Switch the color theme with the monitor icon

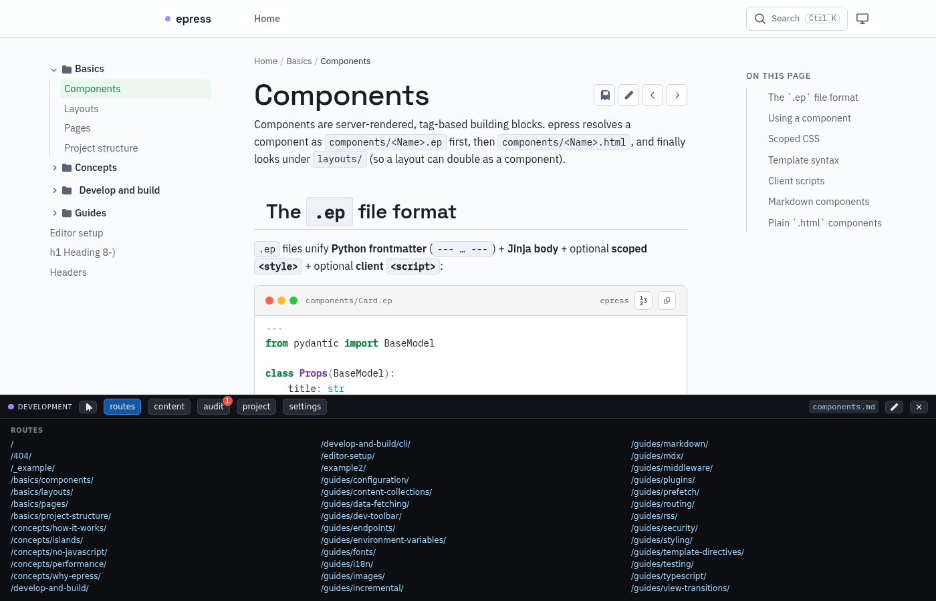pyautogui.click(x=862, y=19)
